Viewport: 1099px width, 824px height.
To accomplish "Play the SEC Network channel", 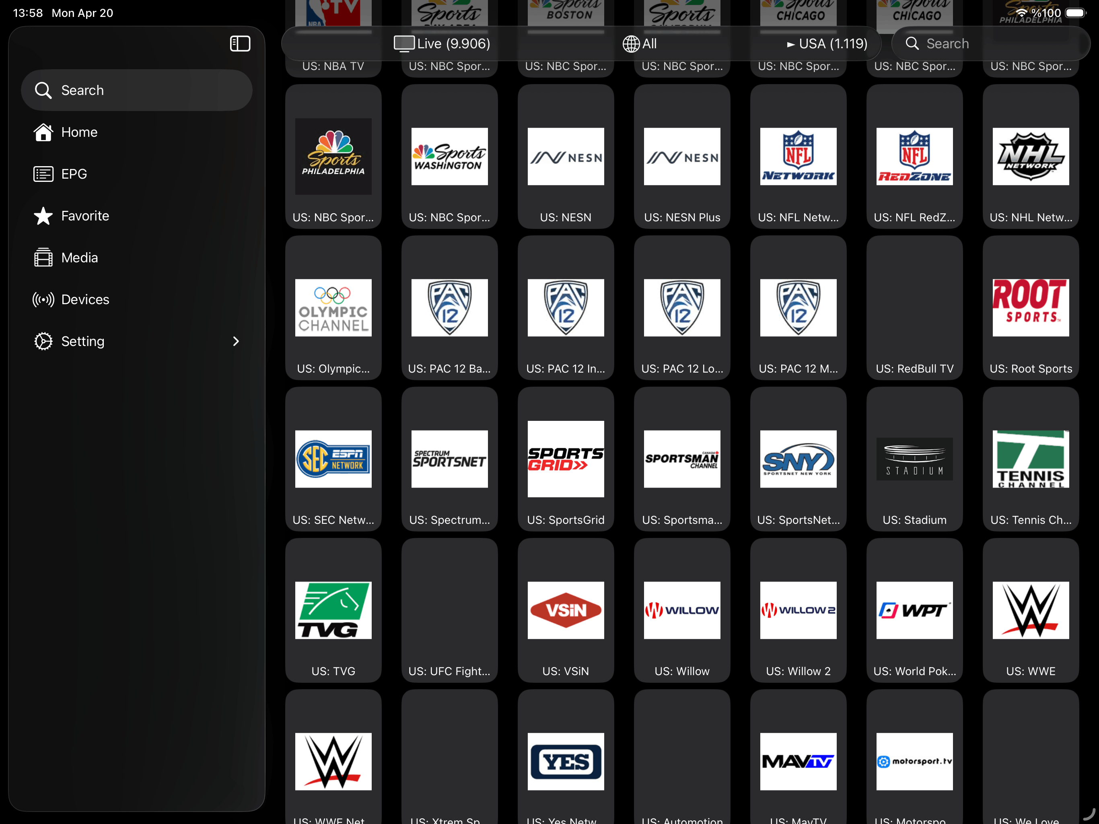I will [333, 459].
